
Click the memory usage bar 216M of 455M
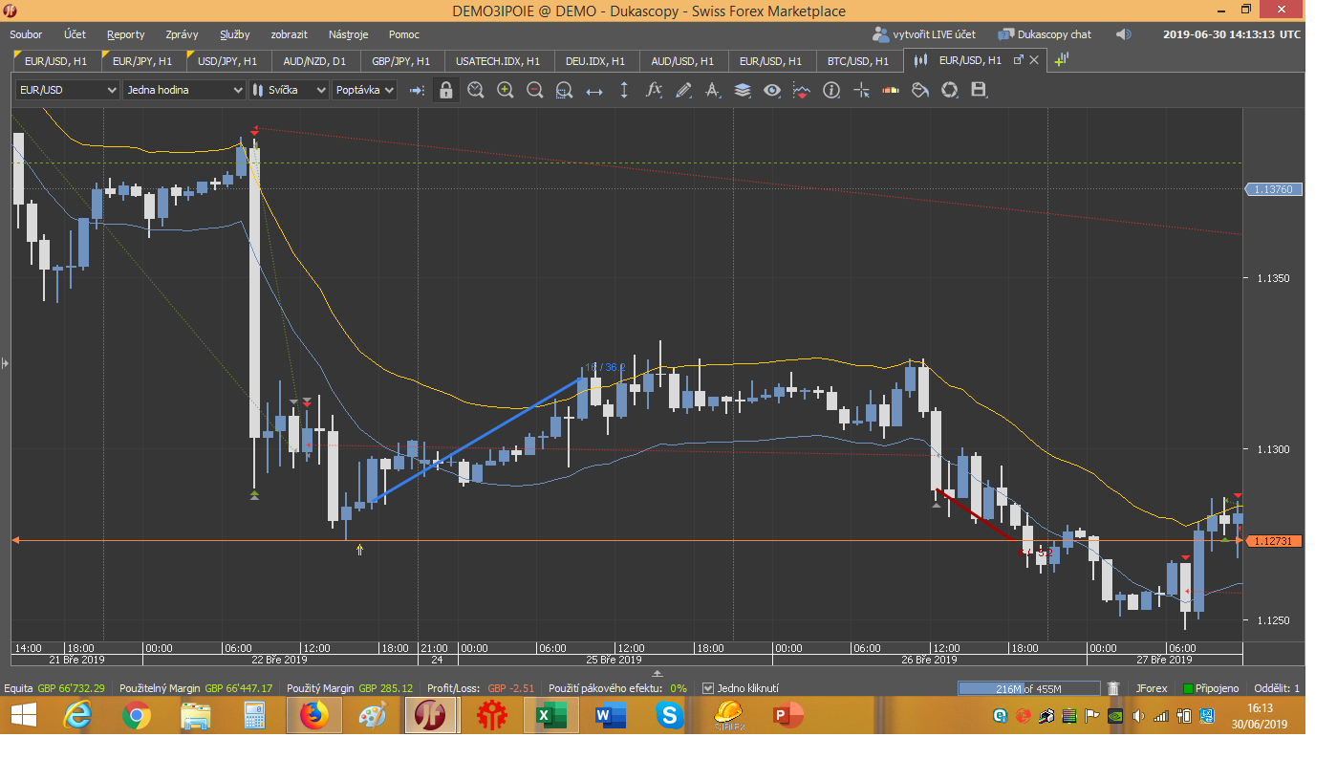pyautogui.click(x=1028, y=688)
